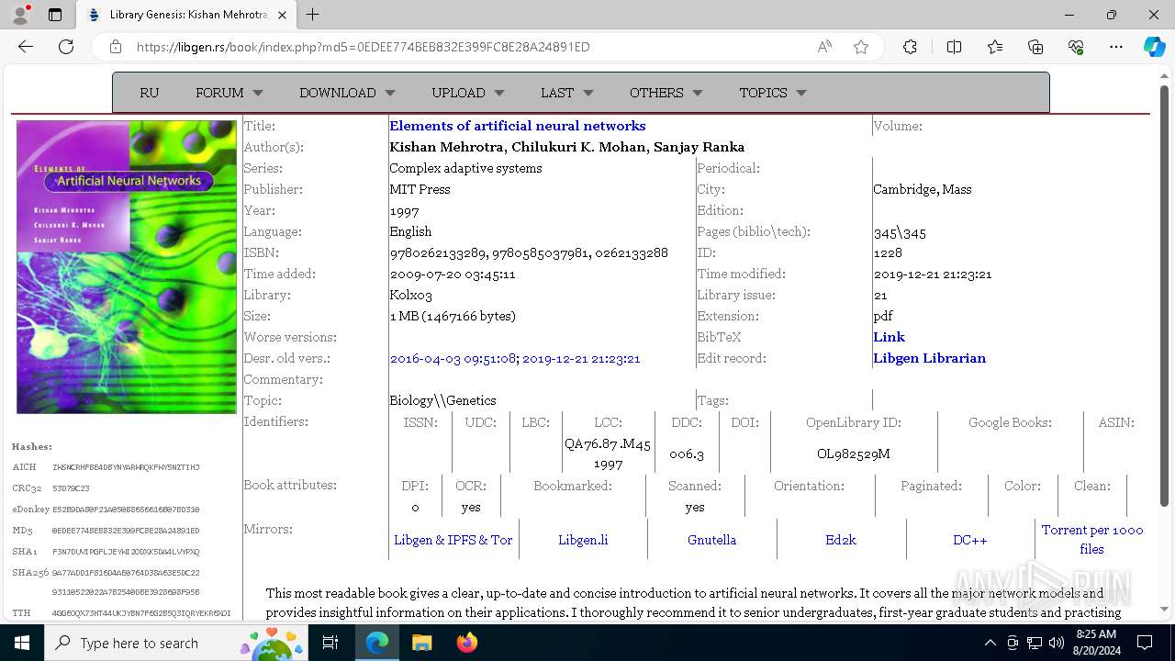The image size is (1175, 661).
Task: Open a new tab with plus icon
Action: [x=313, y=15]
